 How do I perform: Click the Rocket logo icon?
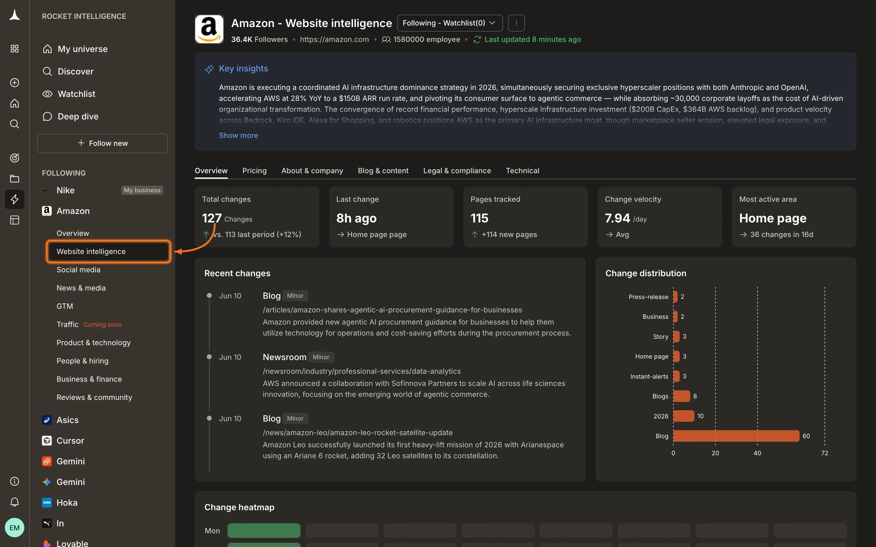15,15
